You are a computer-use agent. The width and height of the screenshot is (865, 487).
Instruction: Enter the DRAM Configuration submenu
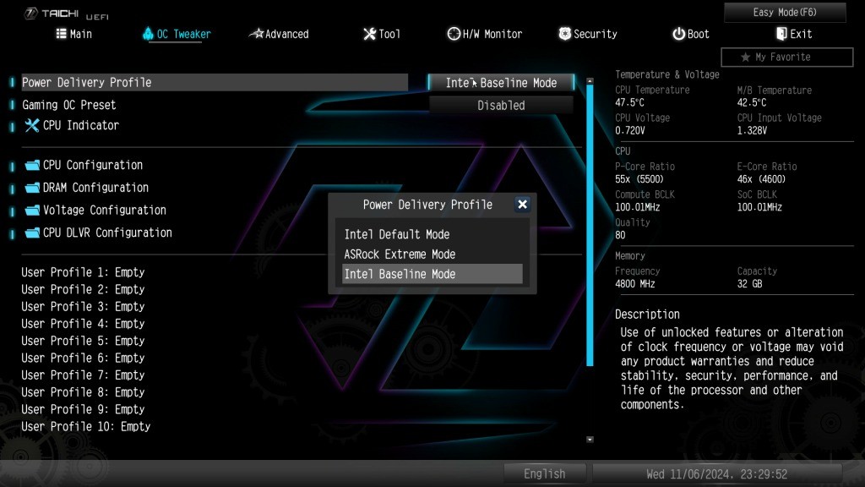point(87,188)
